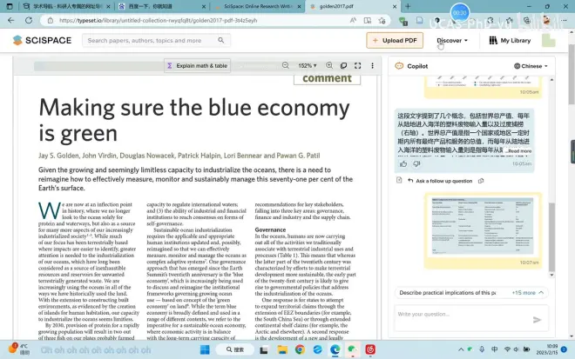This screenshot has height=359, width=575.
Task: Zoom out the PDF with minus magnifier
Action: pyautogui.click(x=285, y=65)
